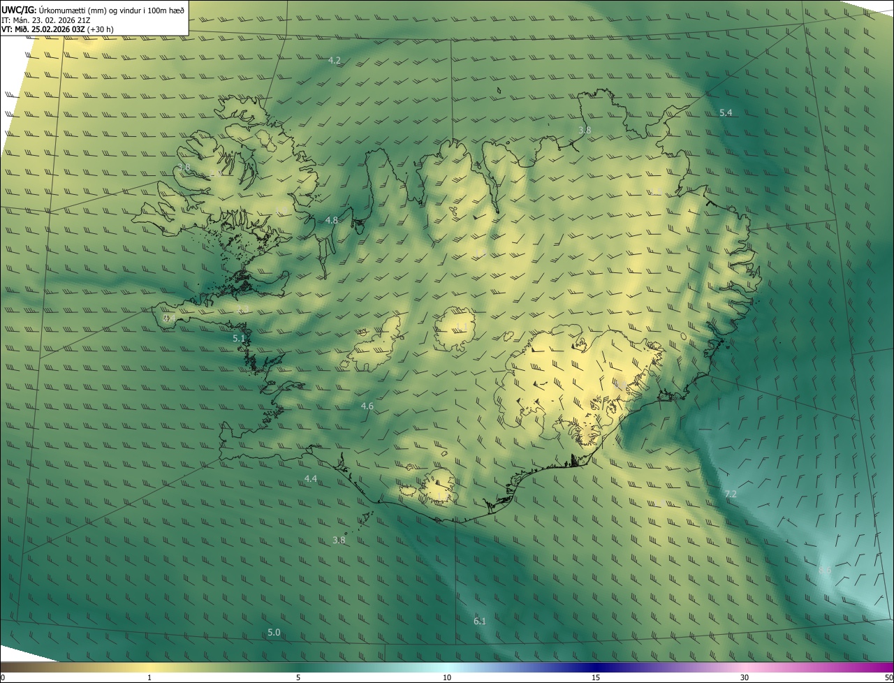
Task: Click the 15 tick label on color scale
Action: point(596,678)
